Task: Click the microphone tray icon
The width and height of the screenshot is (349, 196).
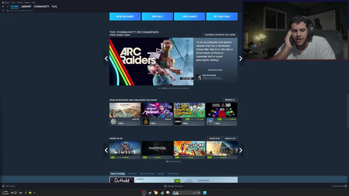Action: tap(26, 193)
